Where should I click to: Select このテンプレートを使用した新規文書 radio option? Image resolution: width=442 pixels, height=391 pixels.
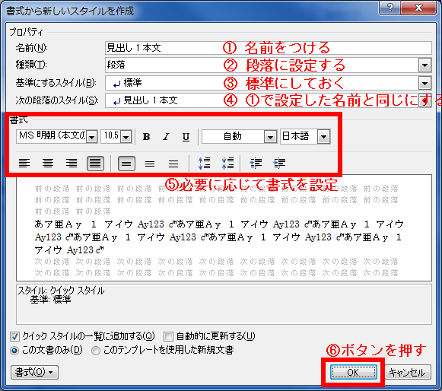pos(96,351)
